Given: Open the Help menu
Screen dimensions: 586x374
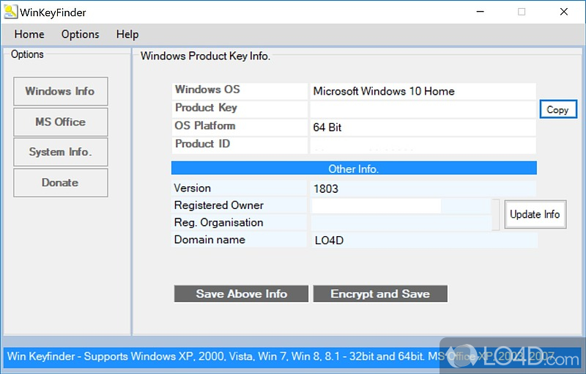Looking at the screenshot, I should click(127, 34).
